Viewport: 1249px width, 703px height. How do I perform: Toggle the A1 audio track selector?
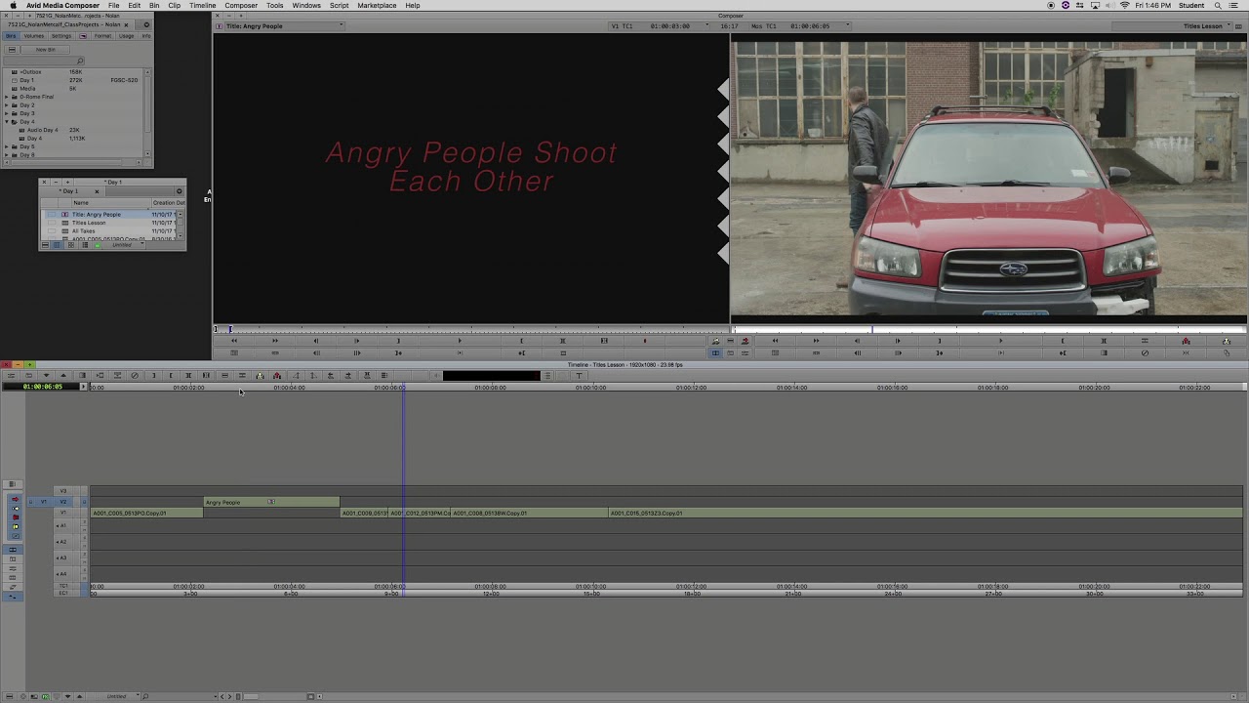coord(63,525)
